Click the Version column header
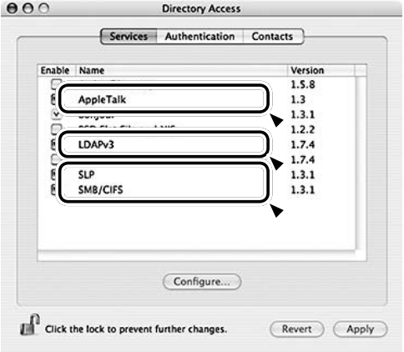The width and height of the screenshot is (404, 352). point(321,70)
